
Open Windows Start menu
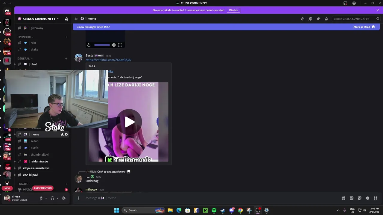(116, 210)
